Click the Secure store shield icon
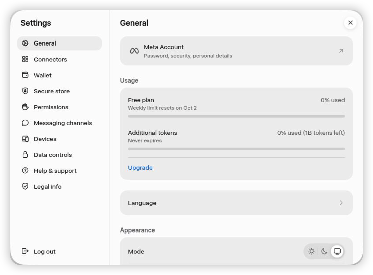Screen dimensions: 373x275 pos(25,91)
